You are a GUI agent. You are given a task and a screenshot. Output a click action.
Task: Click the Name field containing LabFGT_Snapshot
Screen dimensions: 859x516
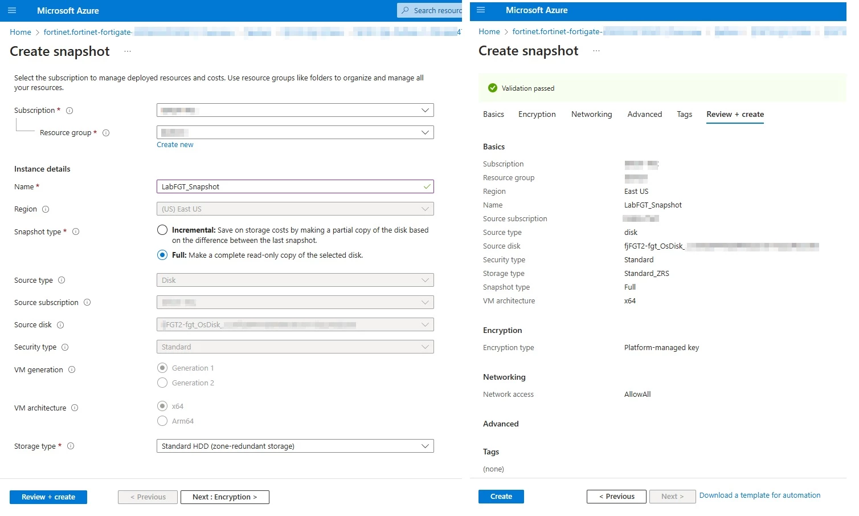[295, 186]
